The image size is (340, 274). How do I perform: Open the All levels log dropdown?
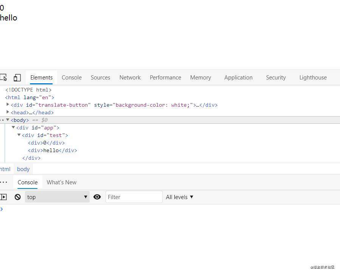(x=180, y=197)
